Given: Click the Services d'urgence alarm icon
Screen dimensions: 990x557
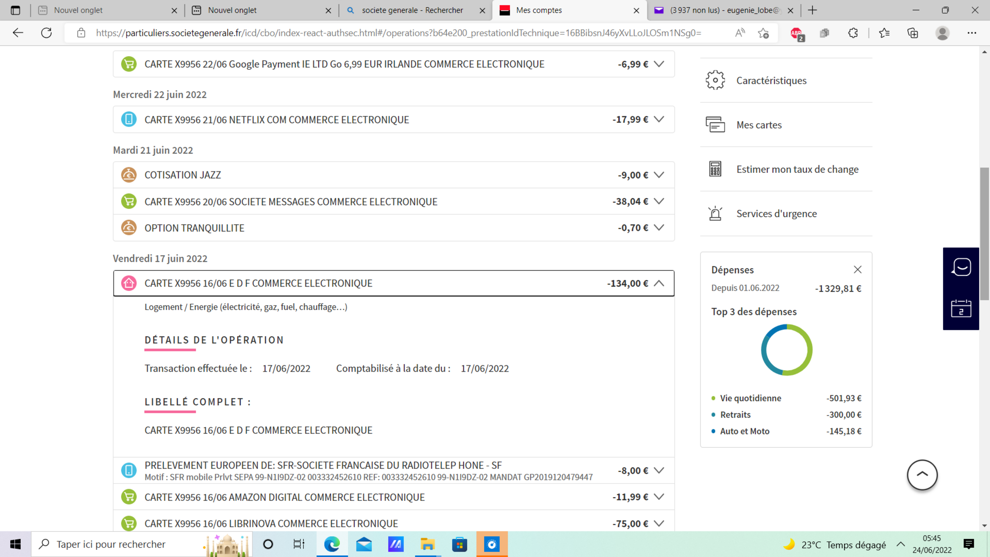Looking at the screenshot, I should pos(715,213).
